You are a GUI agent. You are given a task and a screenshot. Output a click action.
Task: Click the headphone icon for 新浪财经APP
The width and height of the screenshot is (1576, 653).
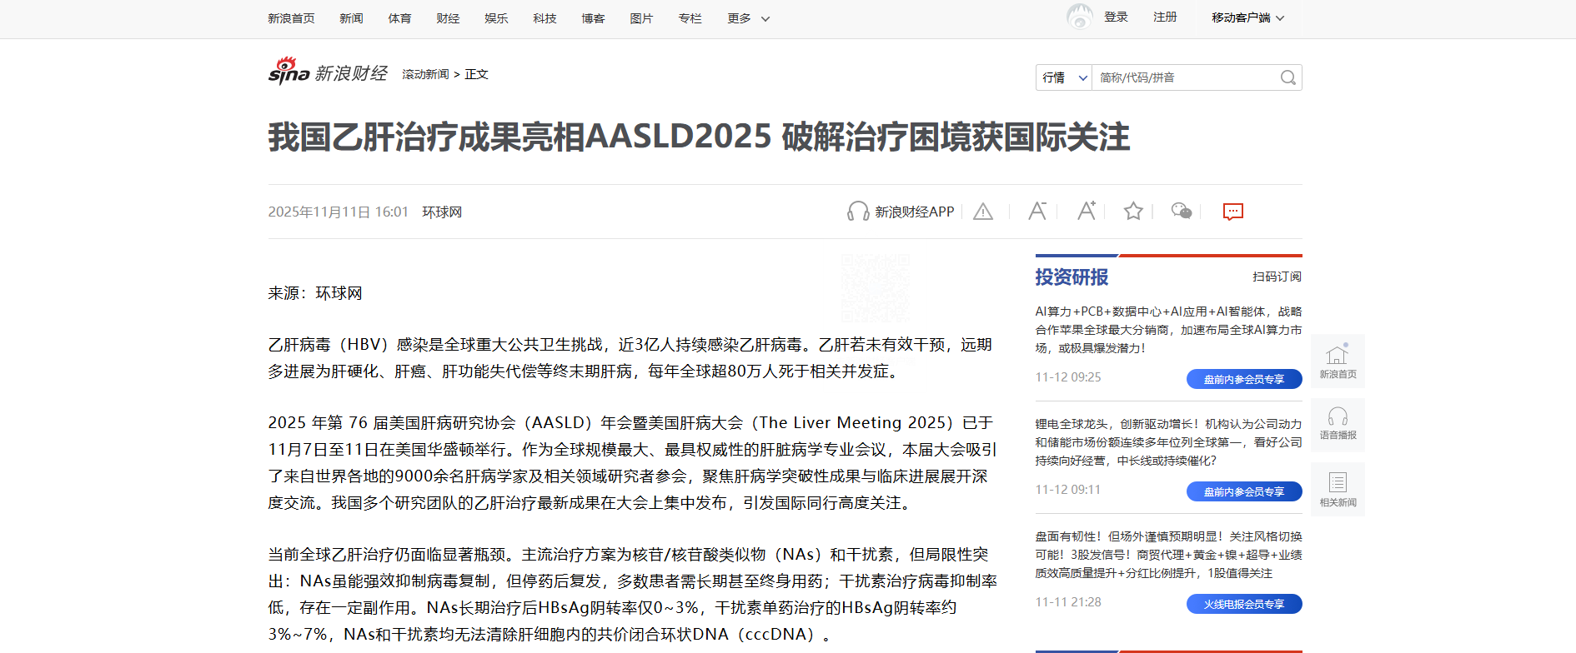857,212
